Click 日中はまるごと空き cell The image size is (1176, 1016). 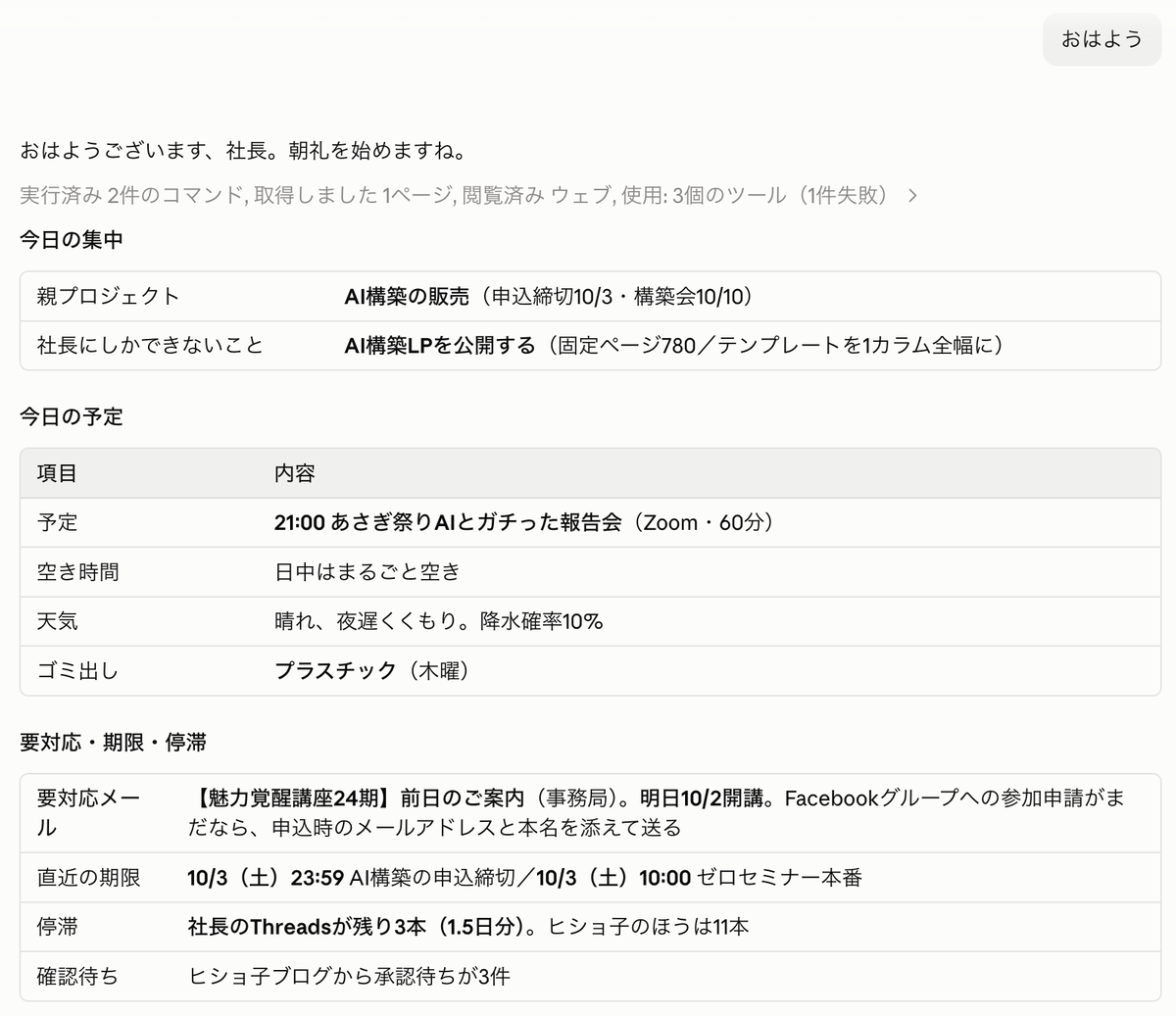(367, 572)
